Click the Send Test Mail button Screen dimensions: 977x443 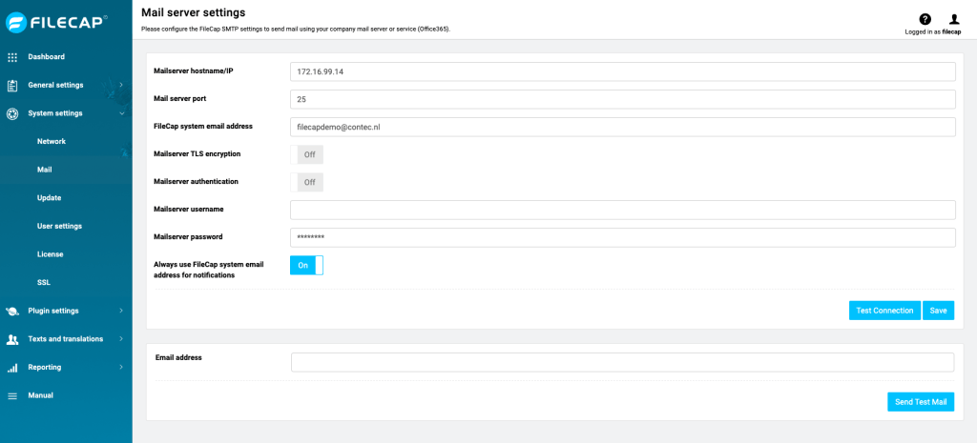pos(921,402)
